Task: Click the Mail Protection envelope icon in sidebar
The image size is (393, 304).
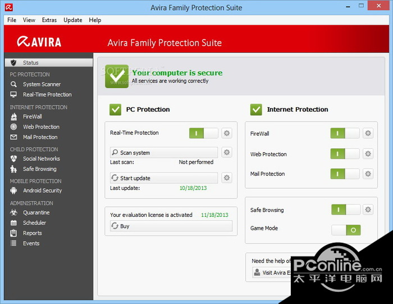Action: coord(13,137)
